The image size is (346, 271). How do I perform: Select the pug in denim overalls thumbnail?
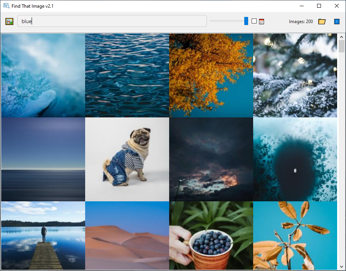(127, 159)
